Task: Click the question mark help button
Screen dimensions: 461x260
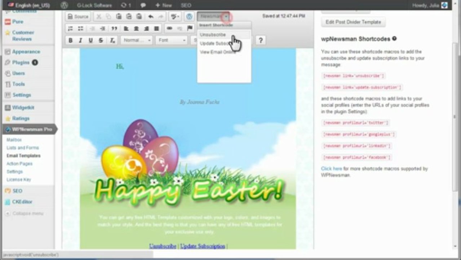Action: pos(261,40)
